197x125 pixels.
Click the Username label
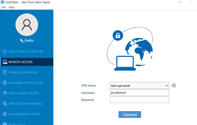point(88,93)
